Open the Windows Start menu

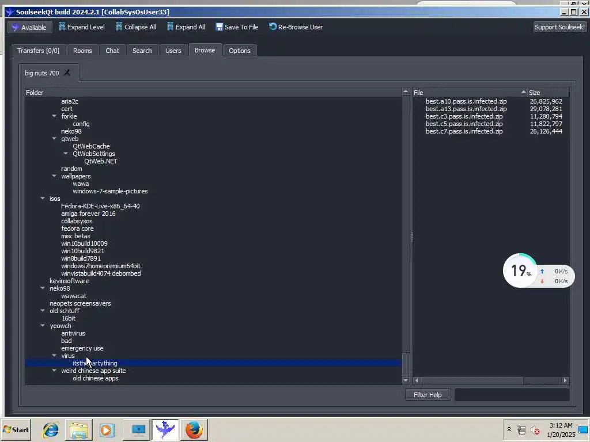16,429
